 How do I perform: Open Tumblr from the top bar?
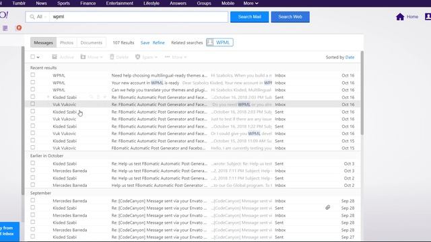point(19,3)
